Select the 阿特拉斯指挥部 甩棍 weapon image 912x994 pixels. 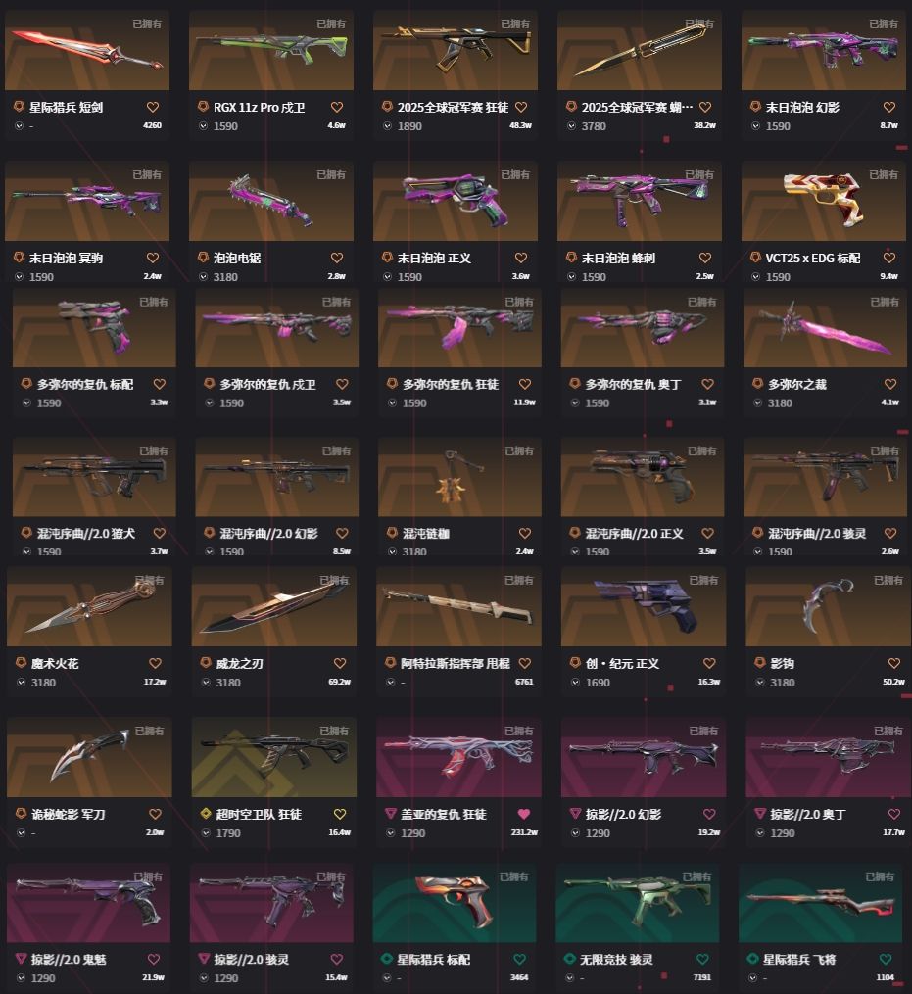pyautogui.click(x=458, y=606)
